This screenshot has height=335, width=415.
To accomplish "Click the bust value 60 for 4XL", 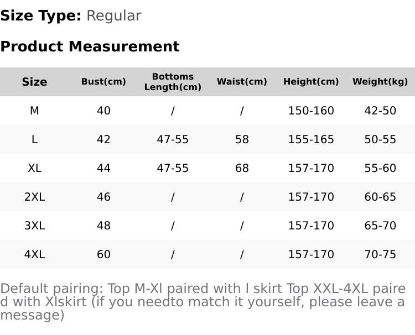I will click(x=103, y=254).
